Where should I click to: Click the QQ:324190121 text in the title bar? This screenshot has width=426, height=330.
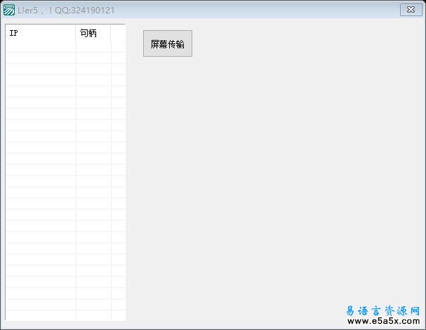coord(86,11)
